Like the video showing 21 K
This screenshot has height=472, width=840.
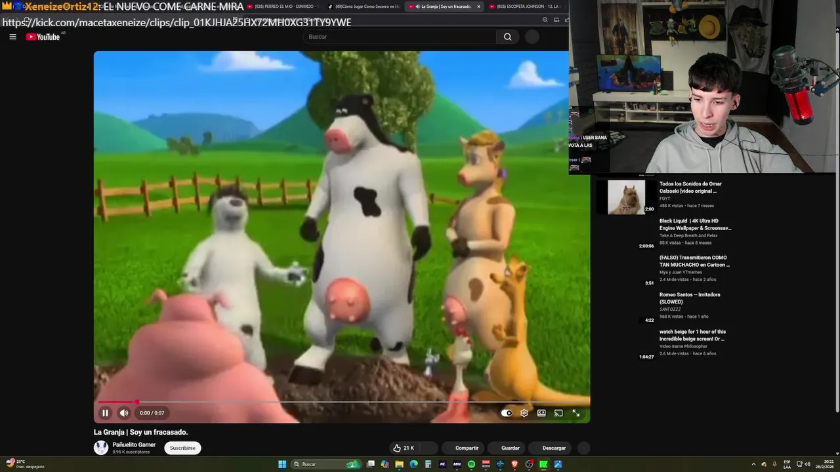404,448
